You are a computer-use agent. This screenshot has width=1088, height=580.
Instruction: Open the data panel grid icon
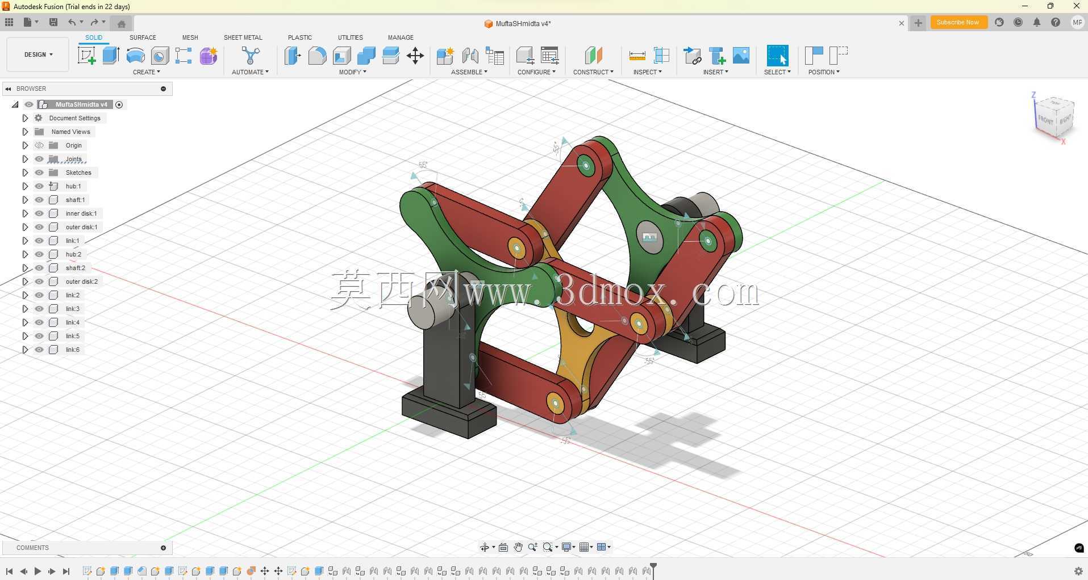point(9,23)
